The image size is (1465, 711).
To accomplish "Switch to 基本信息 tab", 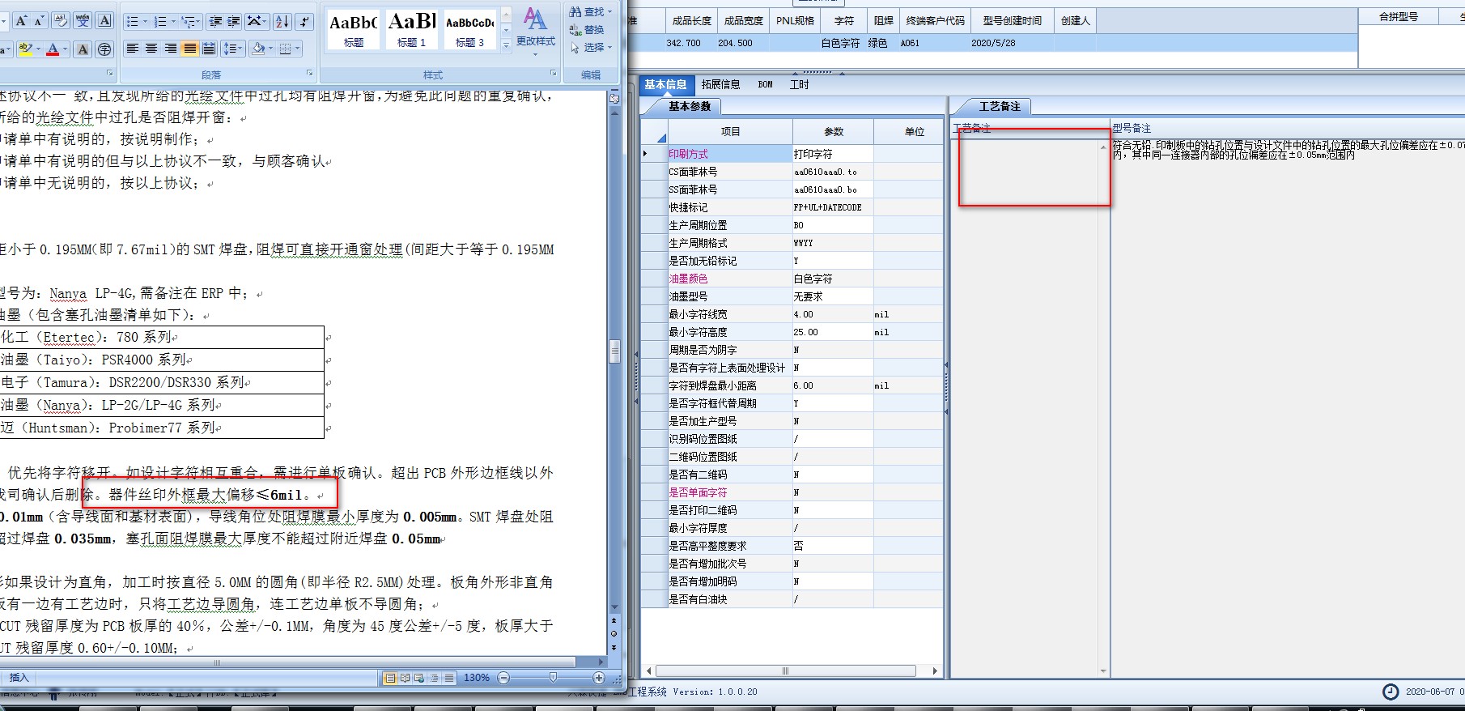I will (x=665, y=84).
